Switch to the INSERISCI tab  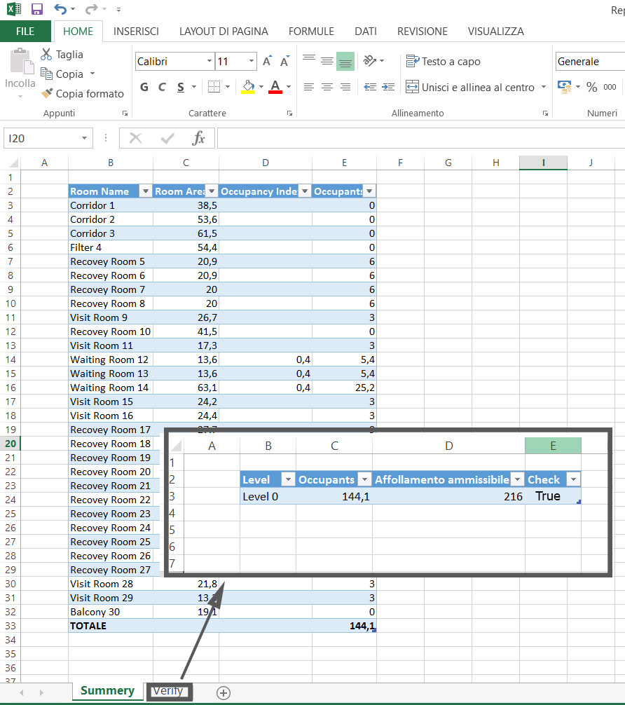coord(136,31)
